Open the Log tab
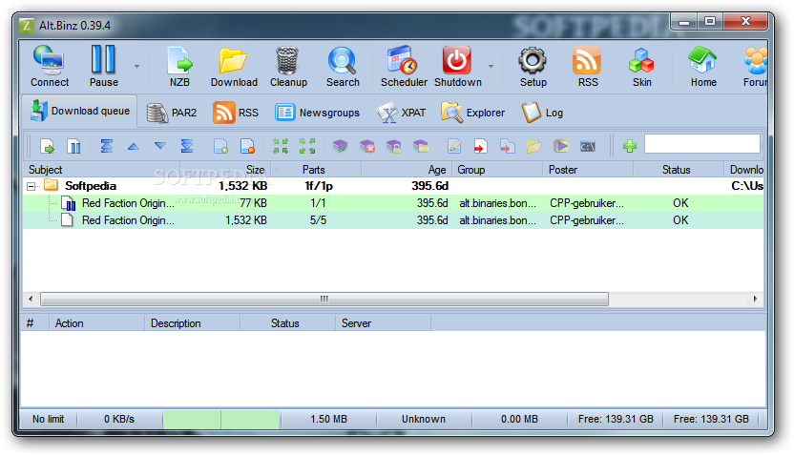Image resolution: width=794 pixels, height=456 pixels. [x=542, y=113]
